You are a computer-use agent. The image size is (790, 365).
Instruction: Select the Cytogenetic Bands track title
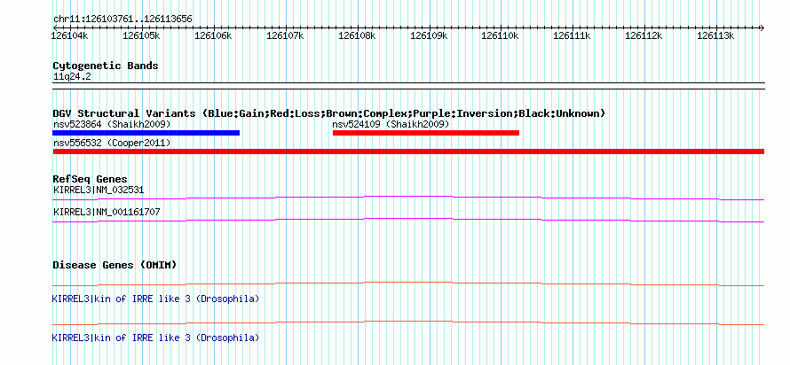(106, 66)
